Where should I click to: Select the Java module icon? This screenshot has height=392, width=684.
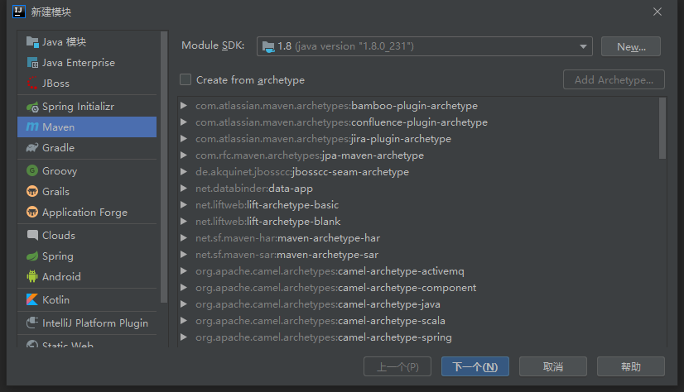click(x=32, y=42)
